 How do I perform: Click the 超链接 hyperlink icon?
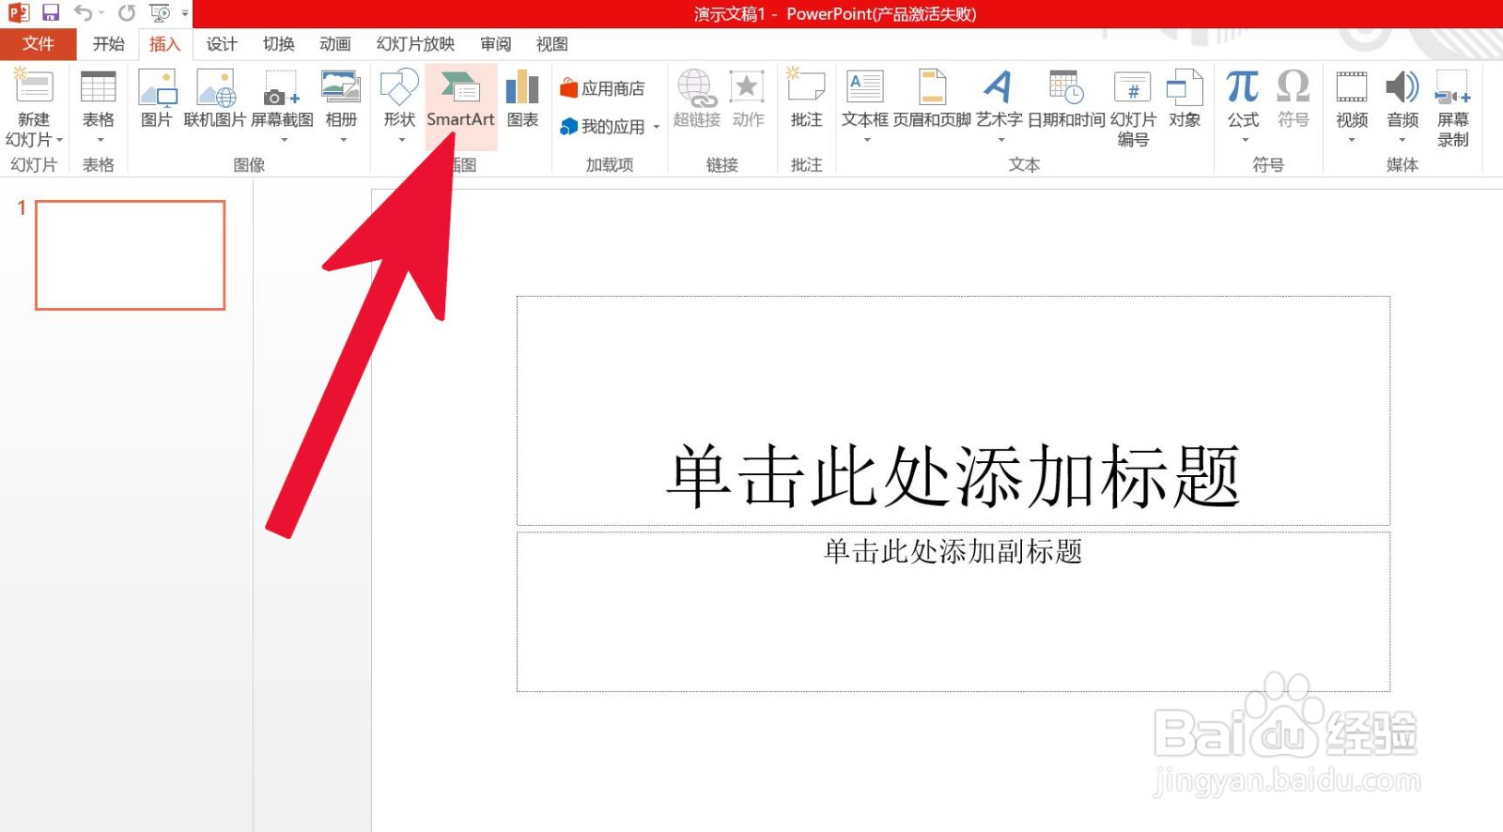click(x=696, y=99)
